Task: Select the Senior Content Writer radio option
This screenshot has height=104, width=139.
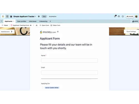Action: pyautogui.click(x=42, y=88)
